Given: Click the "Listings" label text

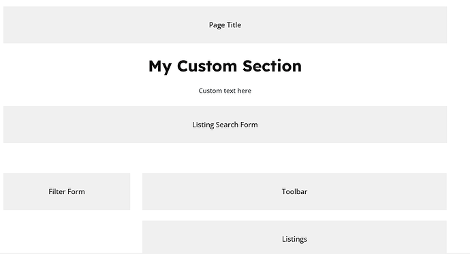Looking at the screenshot, I should [x=294, y=239].
